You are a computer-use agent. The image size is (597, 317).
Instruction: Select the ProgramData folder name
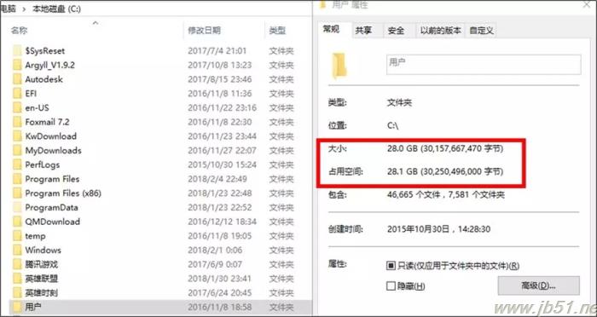click(51, 207)
